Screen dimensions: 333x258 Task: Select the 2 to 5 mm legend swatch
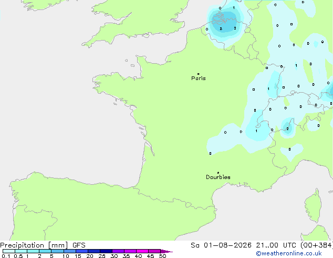(45, 251)
